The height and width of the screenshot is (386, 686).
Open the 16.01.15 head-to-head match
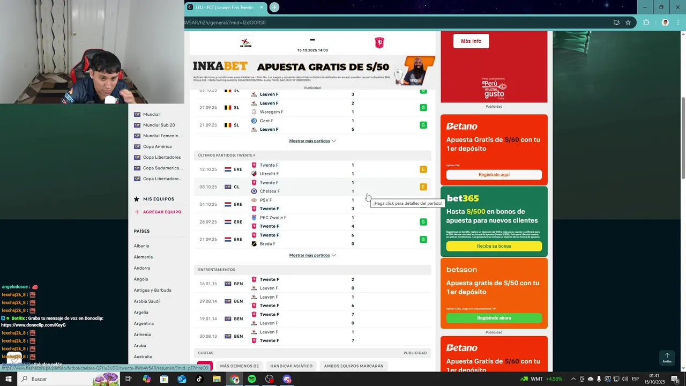click(312, 284)
